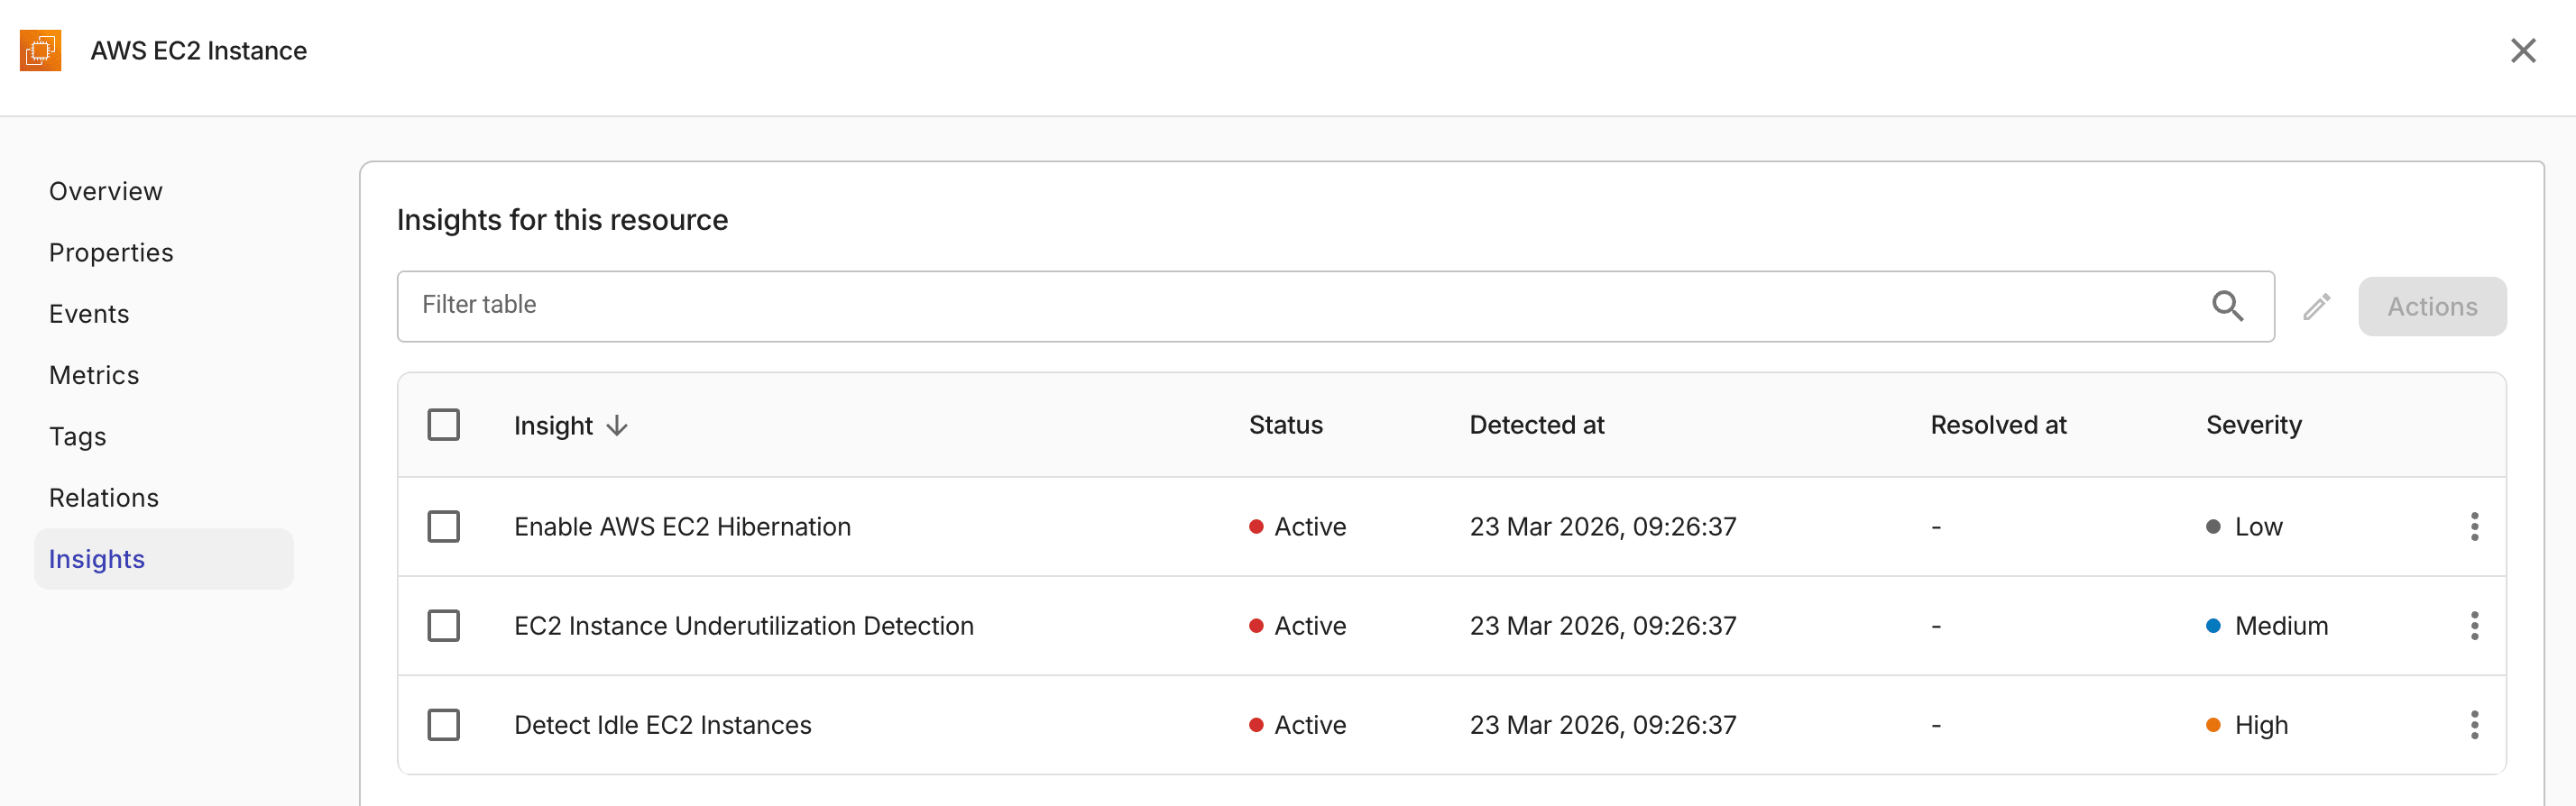Close the AWS EC2 Instance panel

[x=2523, y=50]
